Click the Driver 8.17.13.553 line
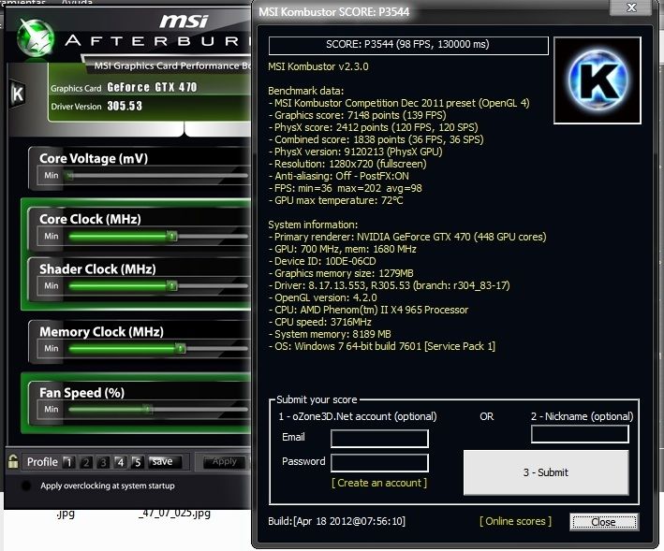664x551 pixels. 389,286
